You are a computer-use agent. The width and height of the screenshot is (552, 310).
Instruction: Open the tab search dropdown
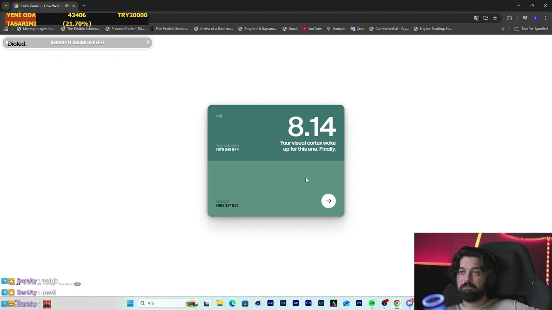pyautogui.click(x=6, y=6)
